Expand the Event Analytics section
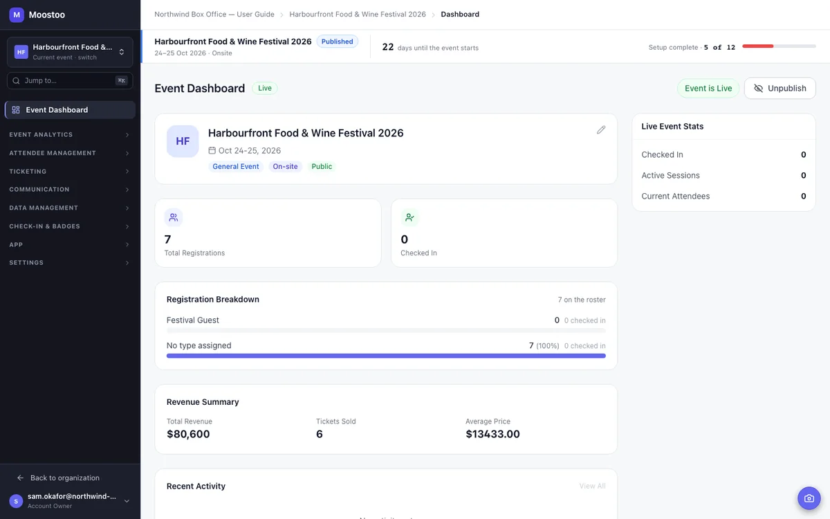This screenshot has width=830, height=519. (x=70, y=135)
